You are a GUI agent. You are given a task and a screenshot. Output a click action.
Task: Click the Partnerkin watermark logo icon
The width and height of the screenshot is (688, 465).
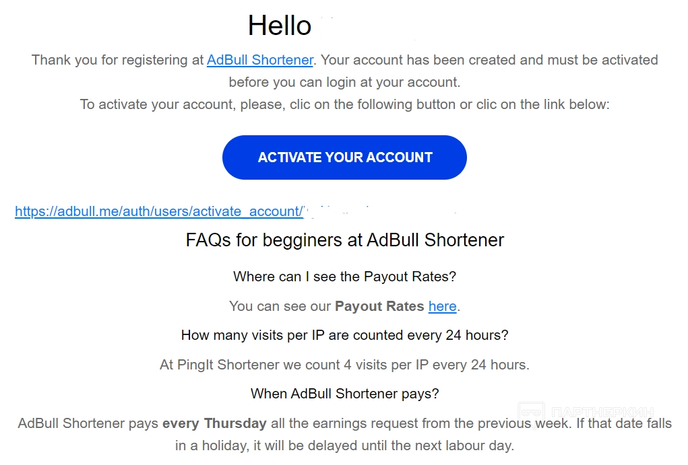[531, 413]
